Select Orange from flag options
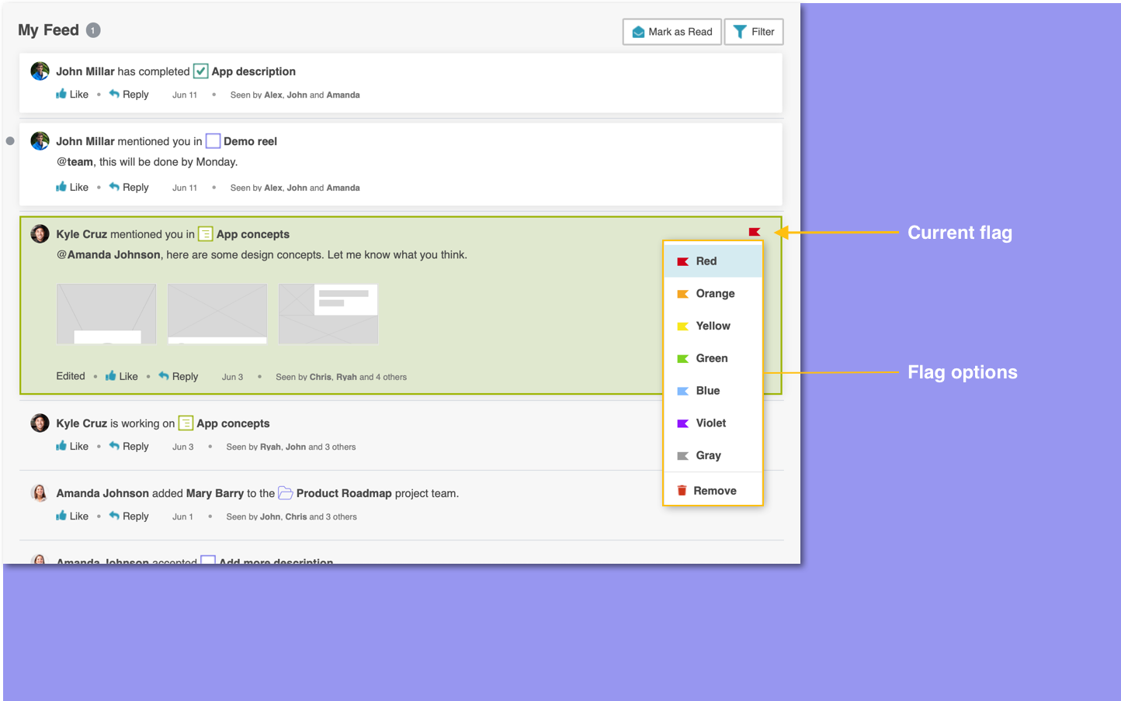Screen dimensions: 1121x701 713,294
